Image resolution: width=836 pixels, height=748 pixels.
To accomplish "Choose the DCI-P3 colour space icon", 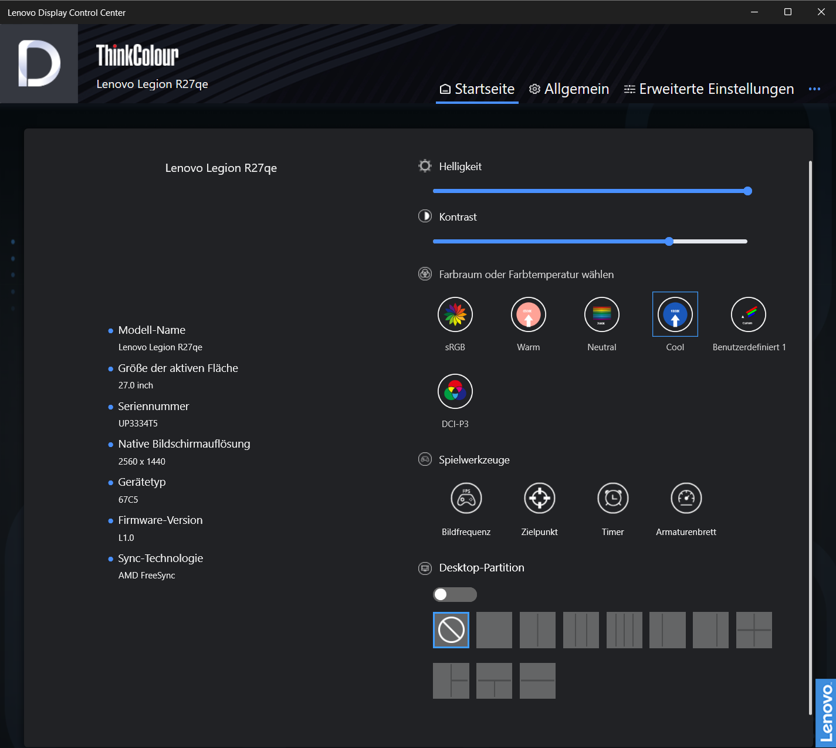I will [455, 391].
